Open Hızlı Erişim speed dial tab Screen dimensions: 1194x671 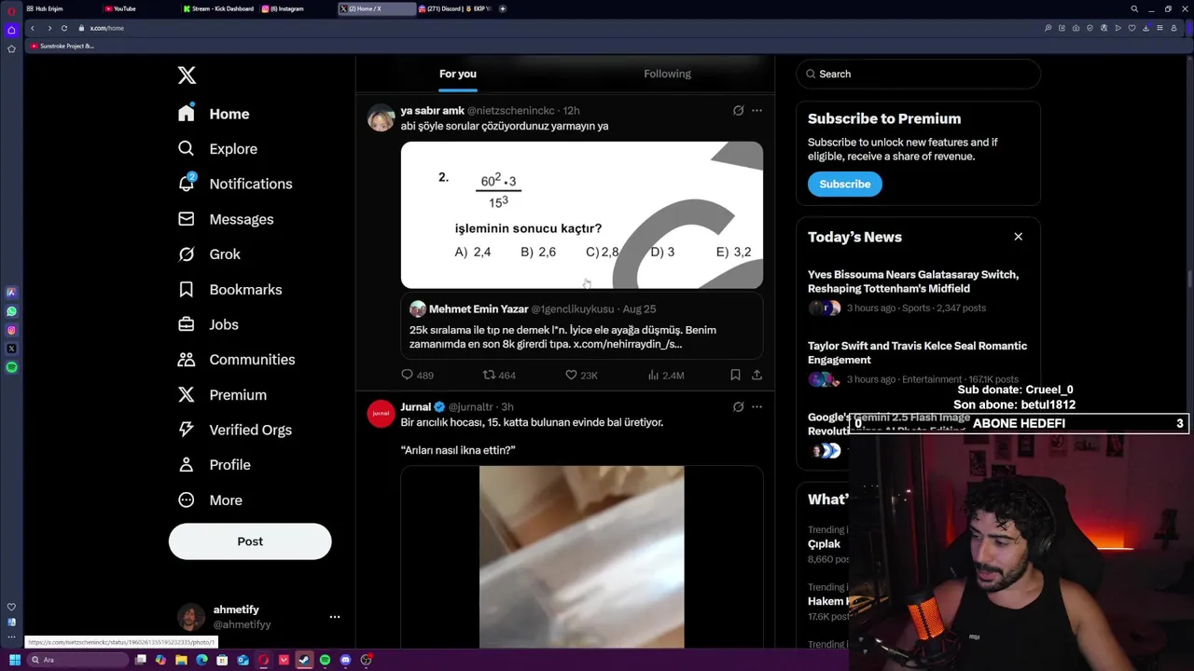click(47, 8)
